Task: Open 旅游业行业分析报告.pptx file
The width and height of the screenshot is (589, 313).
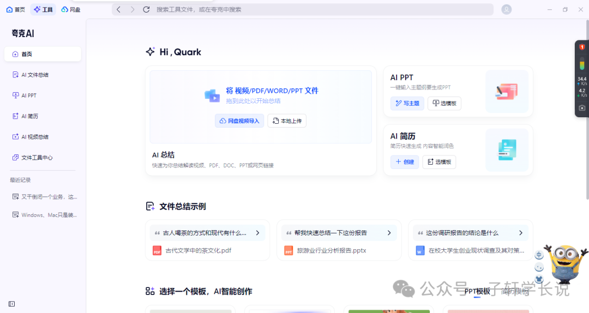Action: 332,251
